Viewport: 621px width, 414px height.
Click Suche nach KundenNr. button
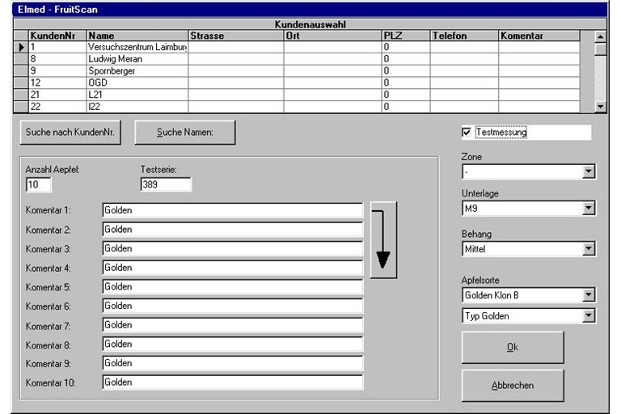pyautogui.click(x=70, y=133)
